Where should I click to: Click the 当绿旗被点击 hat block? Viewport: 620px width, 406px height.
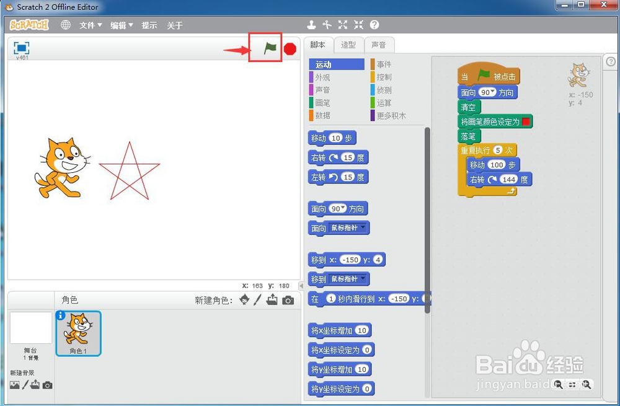click(489, 75)
